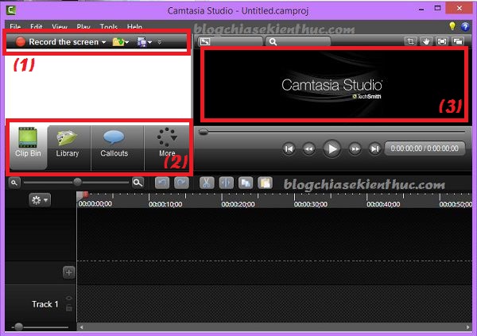Open the editing dimensions button above preview
Viewport: 477px width, 336px height.
point(231,41)
